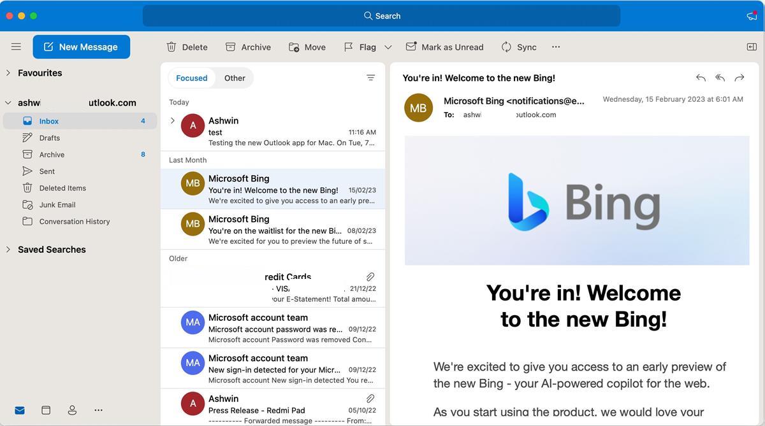This screenshot has height=426, width=765.
Task: Open the message list filter icon
Action: point(370,77)
